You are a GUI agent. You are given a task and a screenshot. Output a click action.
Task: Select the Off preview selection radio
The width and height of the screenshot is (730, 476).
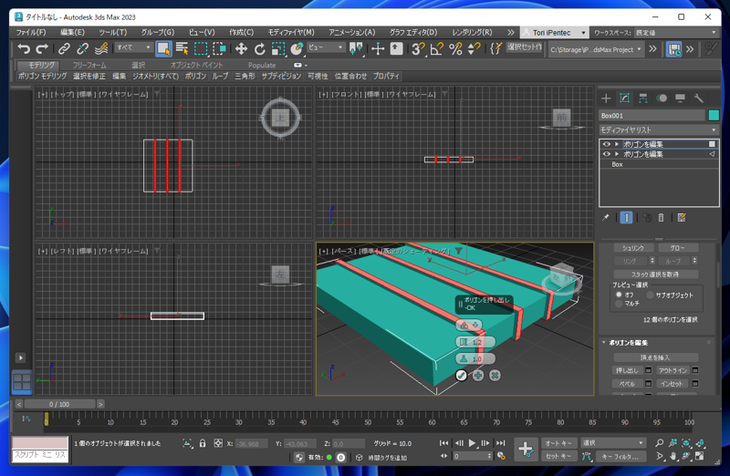619,295
